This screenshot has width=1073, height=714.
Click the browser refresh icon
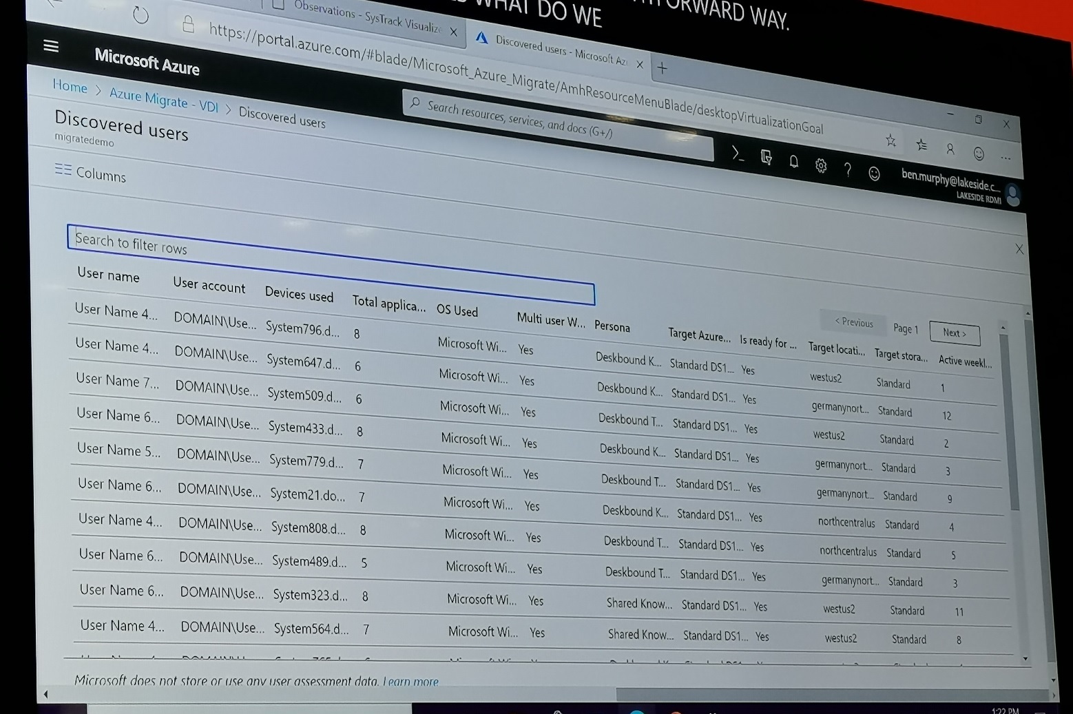[x=140, y=14]
